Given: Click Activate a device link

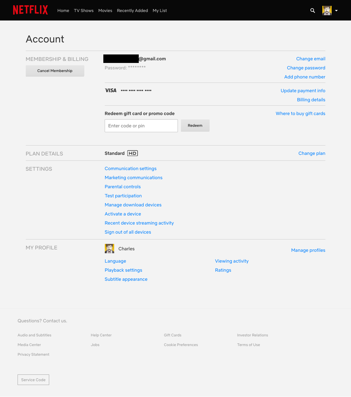Looking at the screenshot, I should (x=123, y=214).
